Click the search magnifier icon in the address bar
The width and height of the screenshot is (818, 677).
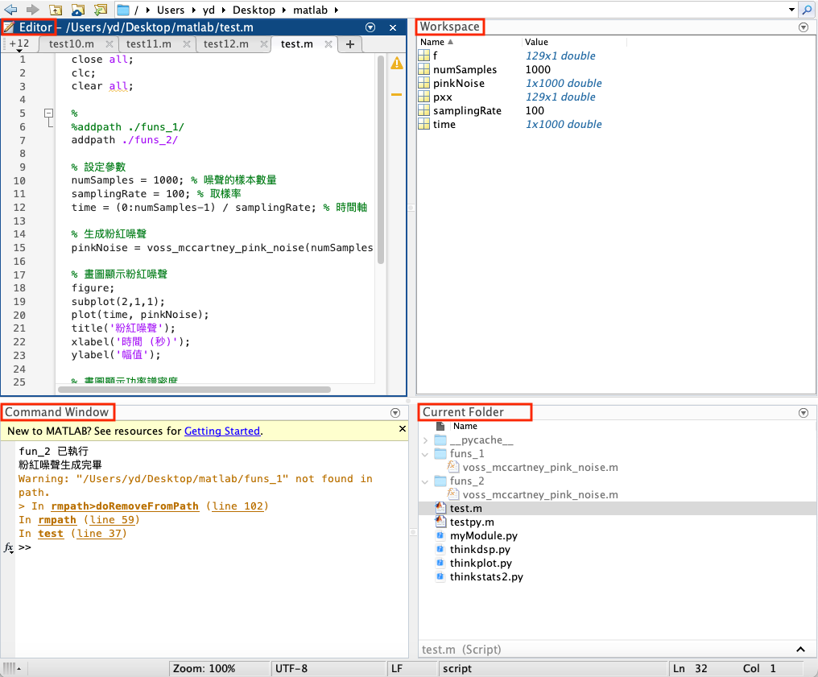pos(808,9)
